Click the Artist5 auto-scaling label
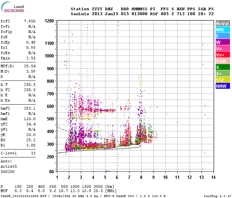This screenshot has width=232, height=198. tap(9, 166)
